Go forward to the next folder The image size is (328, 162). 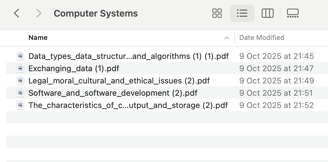tap(39, 13)
